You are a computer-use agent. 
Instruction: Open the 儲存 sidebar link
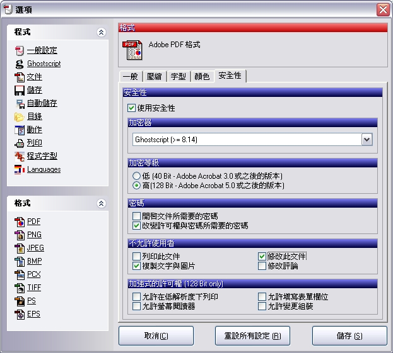35,90
